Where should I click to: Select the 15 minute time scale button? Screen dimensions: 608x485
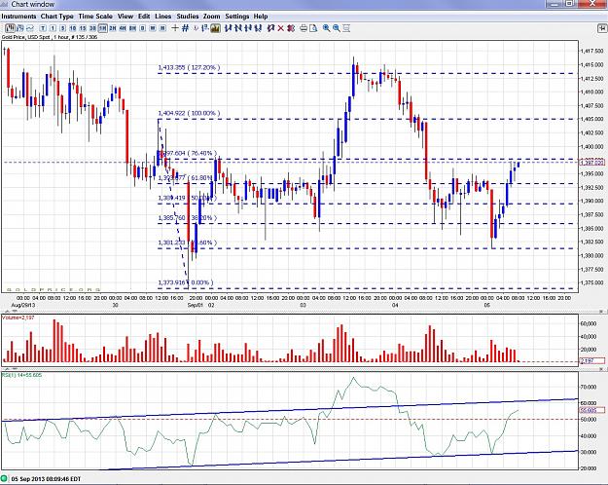83,28
